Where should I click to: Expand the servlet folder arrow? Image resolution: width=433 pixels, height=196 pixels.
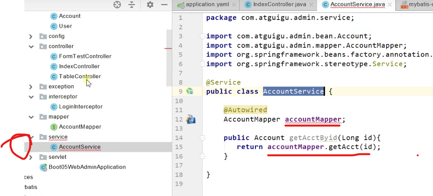[31, 157]
